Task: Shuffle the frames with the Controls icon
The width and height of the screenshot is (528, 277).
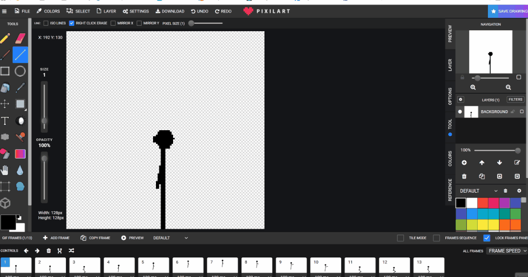Action: coord(71,251)
